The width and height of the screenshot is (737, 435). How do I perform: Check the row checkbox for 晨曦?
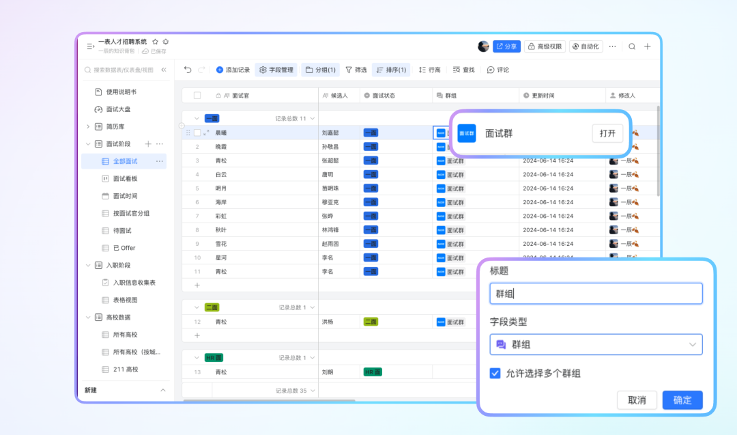tap(197, 133)
